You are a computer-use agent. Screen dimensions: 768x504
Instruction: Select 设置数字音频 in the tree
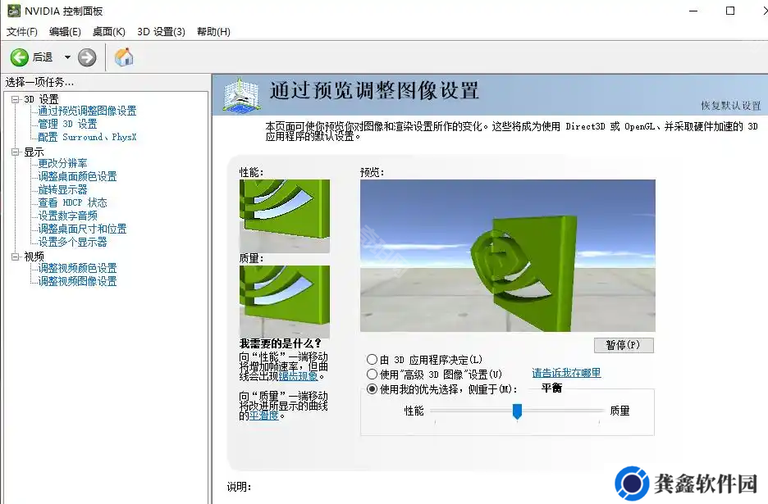coord(67,216)
